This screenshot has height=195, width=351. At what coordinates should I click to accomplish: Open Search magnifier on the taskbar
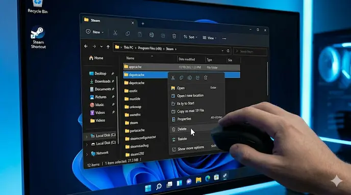point(159,186)
